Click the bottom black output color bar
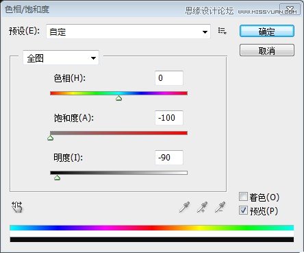 [152, 239]
